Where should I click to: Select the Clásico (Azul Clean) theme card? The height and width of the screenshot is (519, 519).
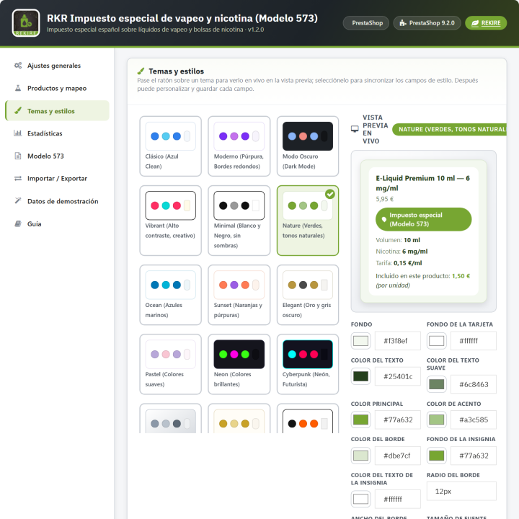(170, 146)
